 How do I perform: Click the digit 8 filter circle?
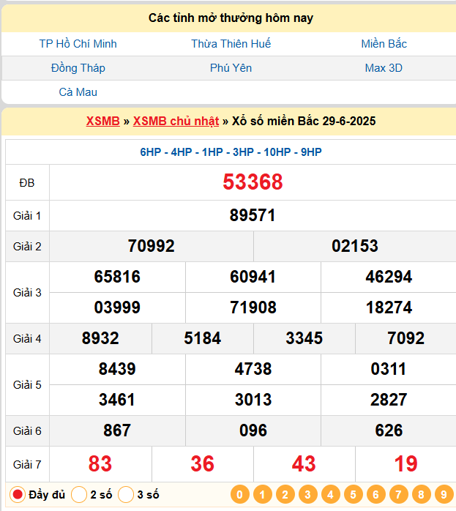pos(421,494)
